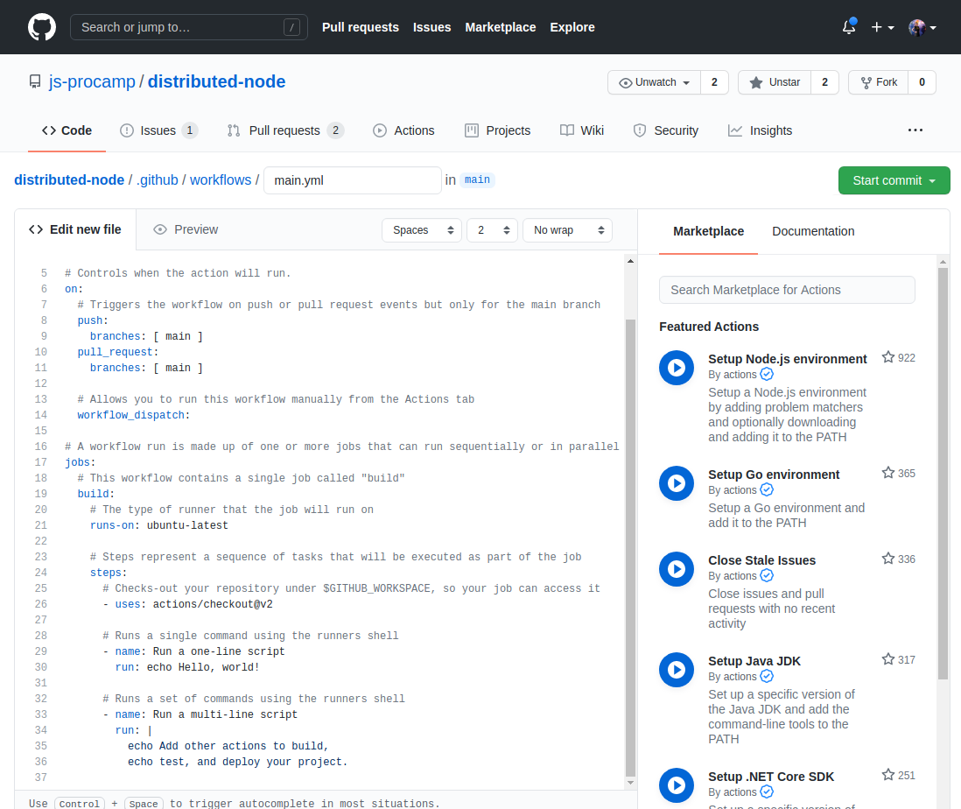Open the stargazers count 2
This screenshot has height=809, width=961.
(x=825, y=82)
